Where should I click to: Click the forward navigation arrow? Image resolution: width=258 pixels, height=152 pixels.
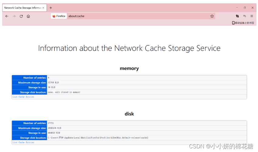[14, 16]
